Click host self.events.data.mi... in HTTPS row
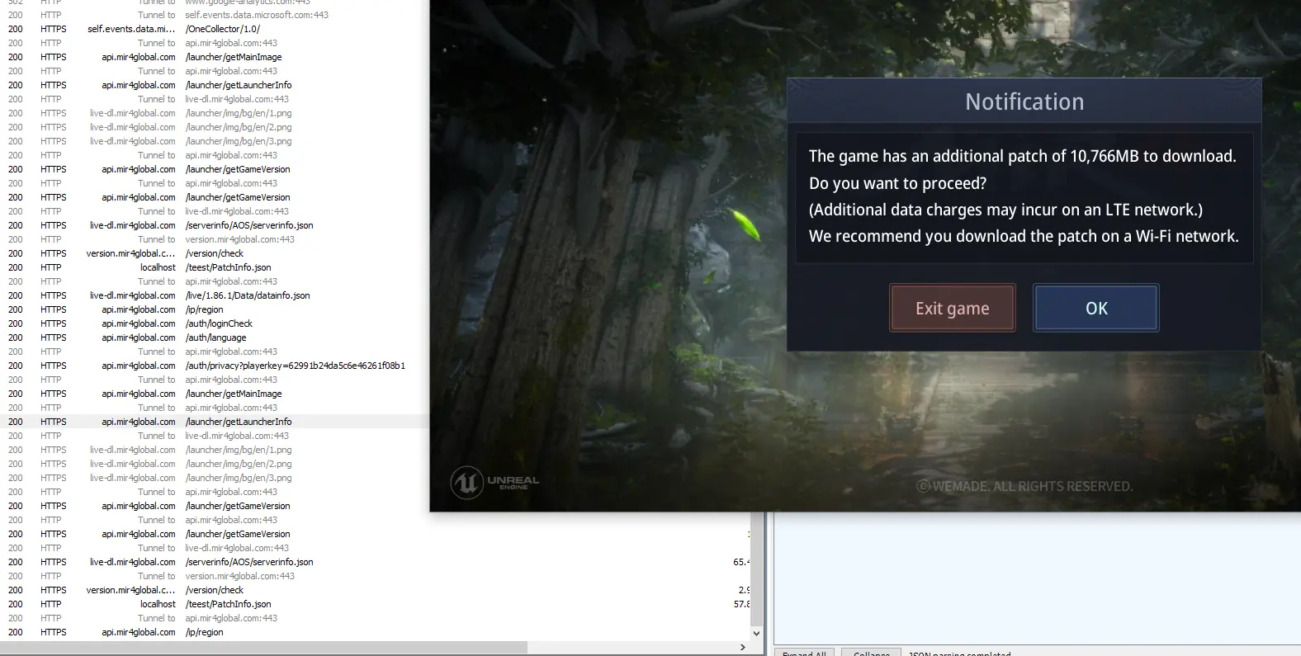The height and width of the screenshot is (656, 1301). coord(131,29)
